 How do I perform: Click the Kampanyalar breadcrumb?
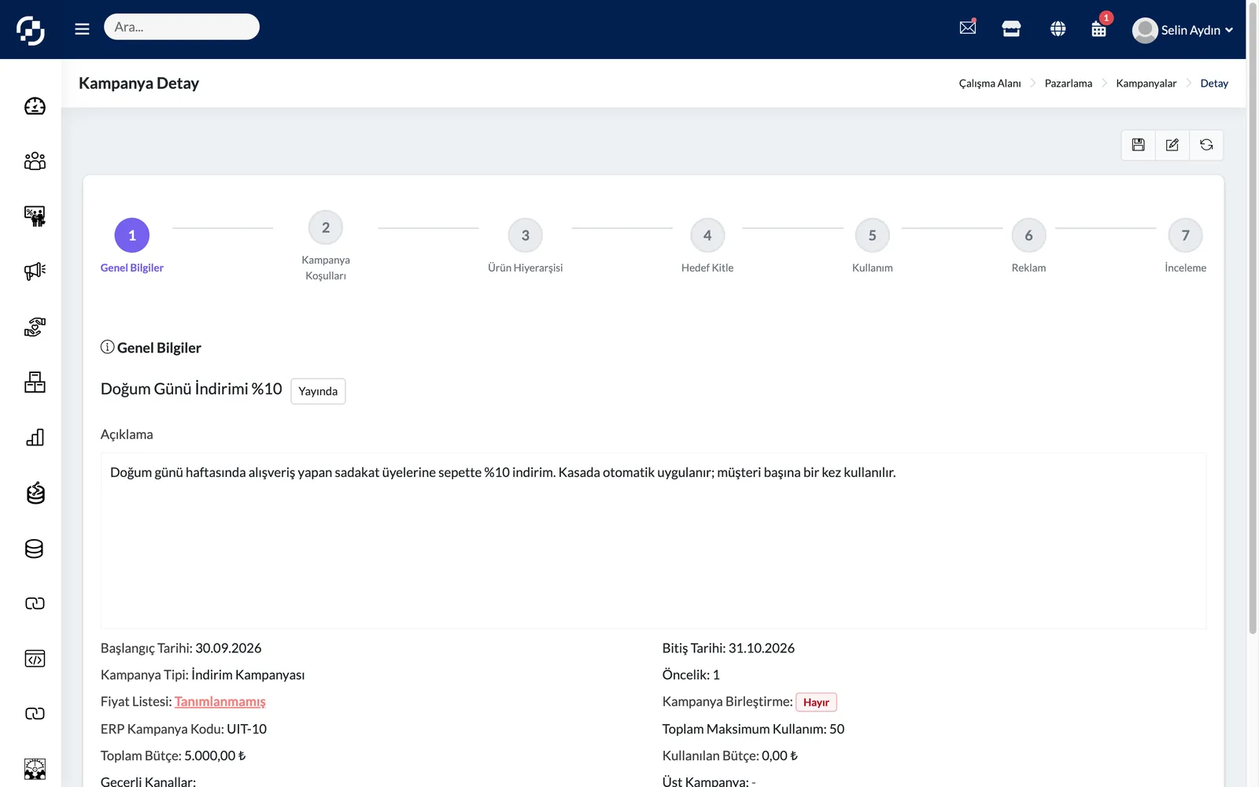pyautogui.click(x=1146, y=83)
